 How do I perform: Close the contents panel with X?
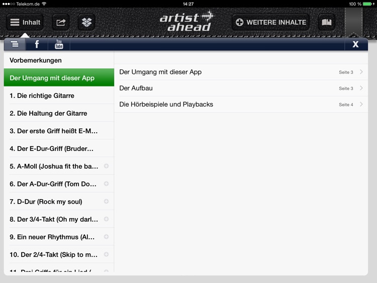click(x=355, y=44)
